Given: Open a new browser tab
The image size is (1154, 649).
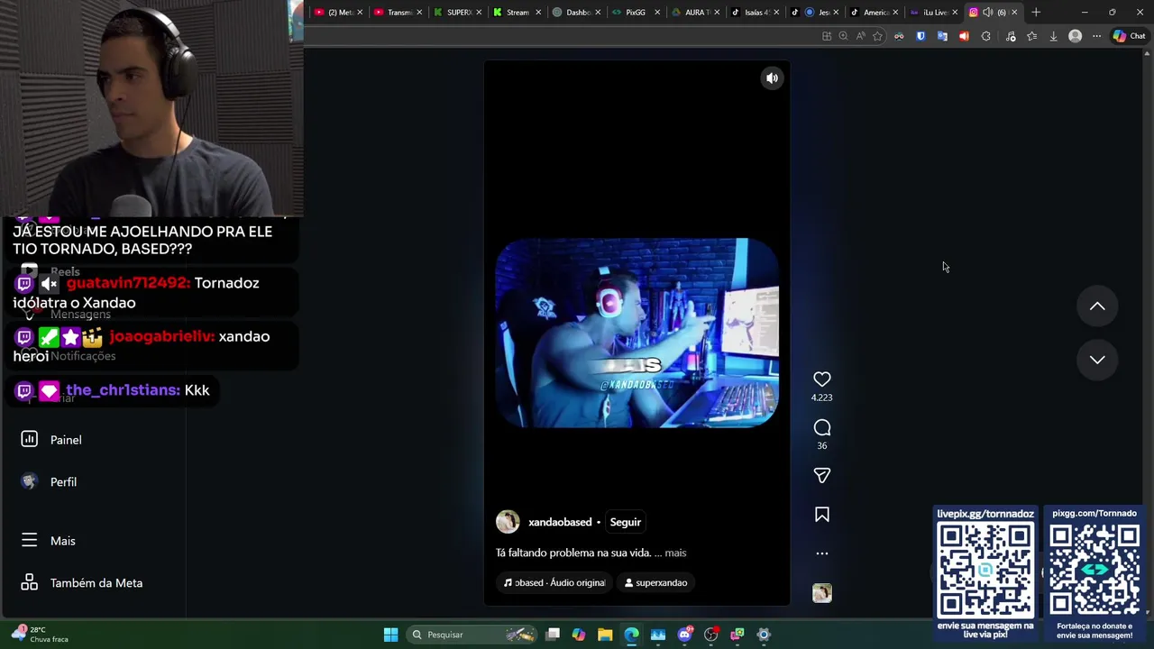Looking at the screenshot, I should (1036, 13).
